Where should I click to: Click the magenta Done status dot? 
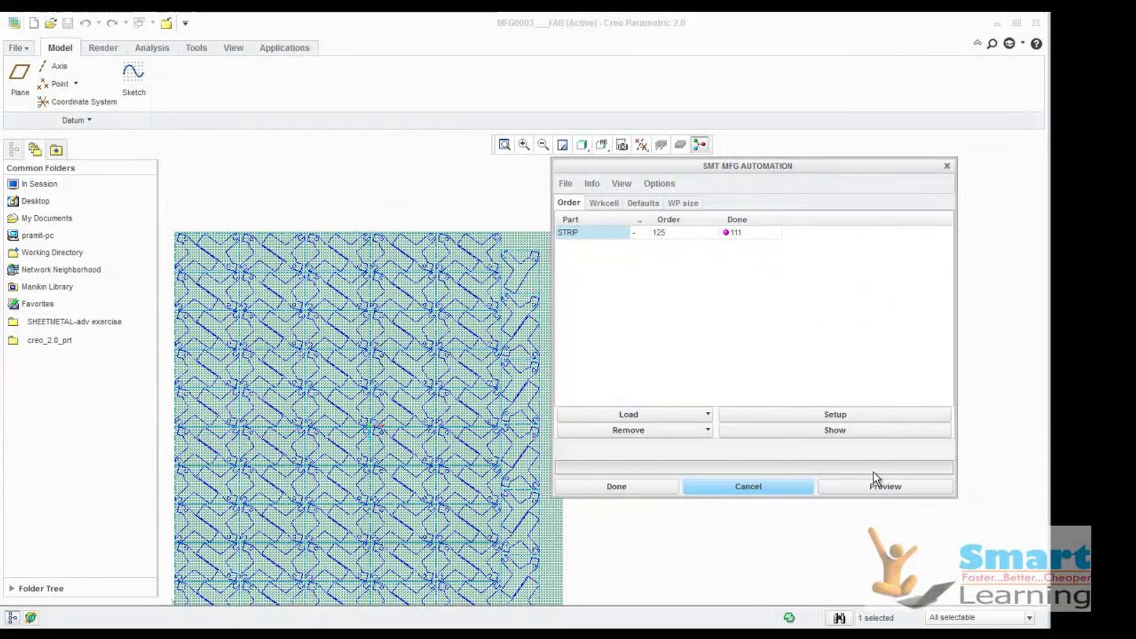tap(726, 233)
